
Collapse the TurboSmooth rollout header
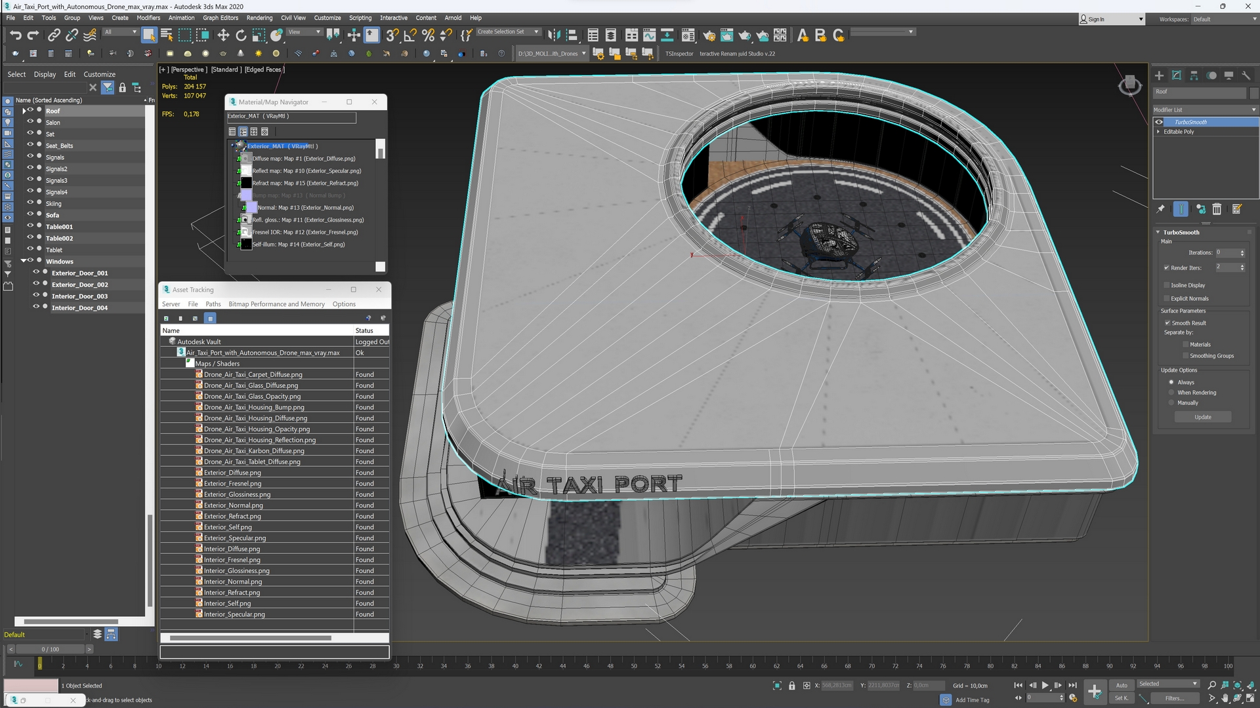pos(1181,232)
